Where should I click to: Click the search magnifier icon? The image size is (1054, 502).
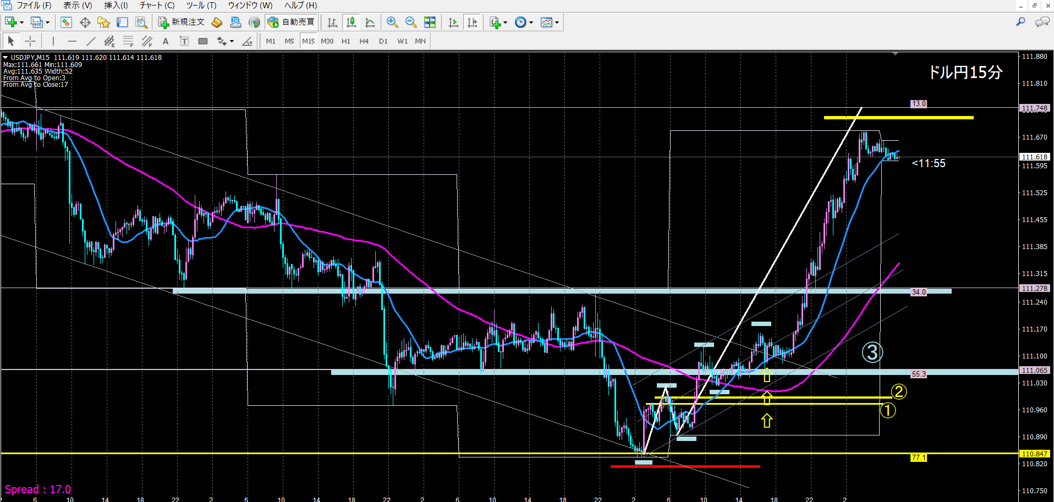pos(1020,22)
